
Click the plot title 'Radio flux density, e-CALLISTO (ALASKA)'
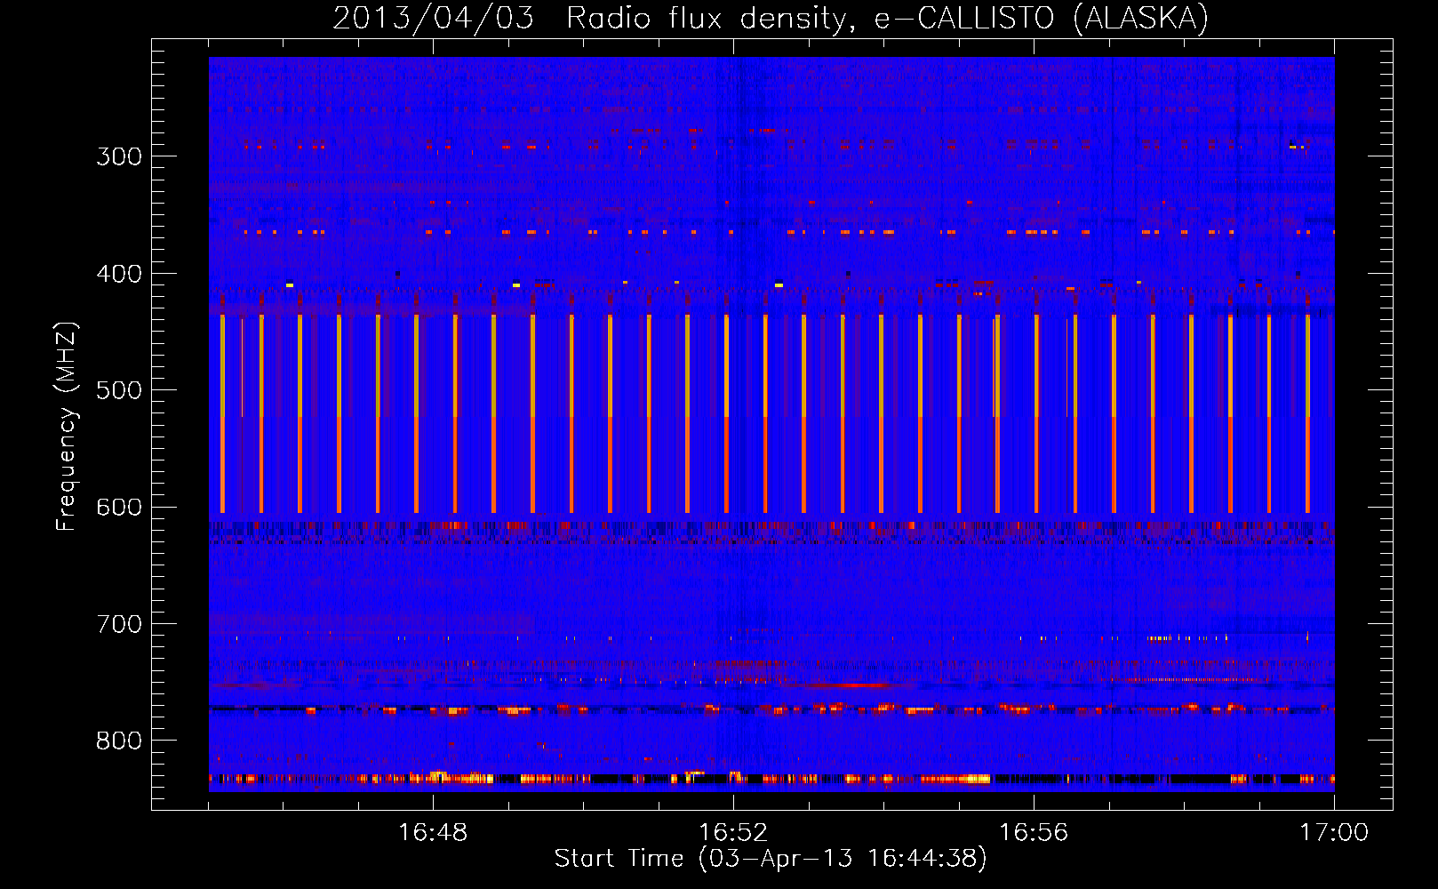(x=887, y=19)
